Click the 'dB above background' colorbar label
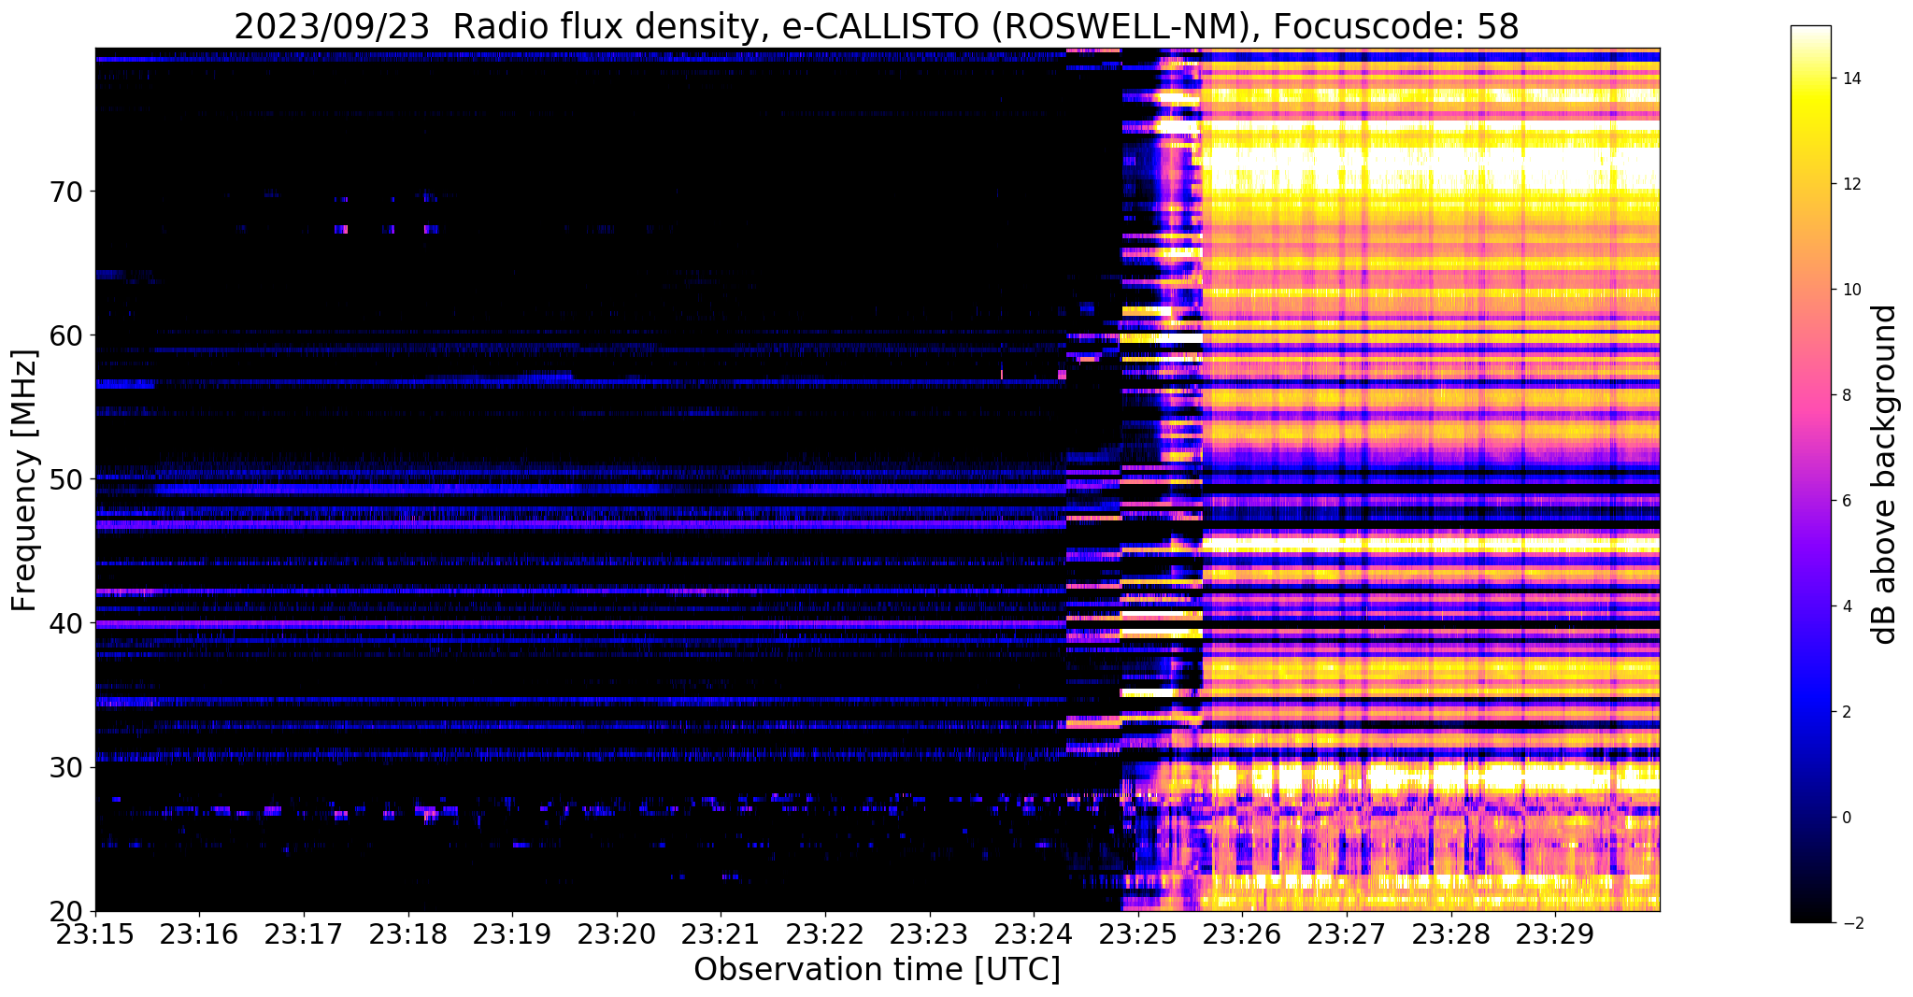Screen dimensions: 1913x997 [1885, 475]
